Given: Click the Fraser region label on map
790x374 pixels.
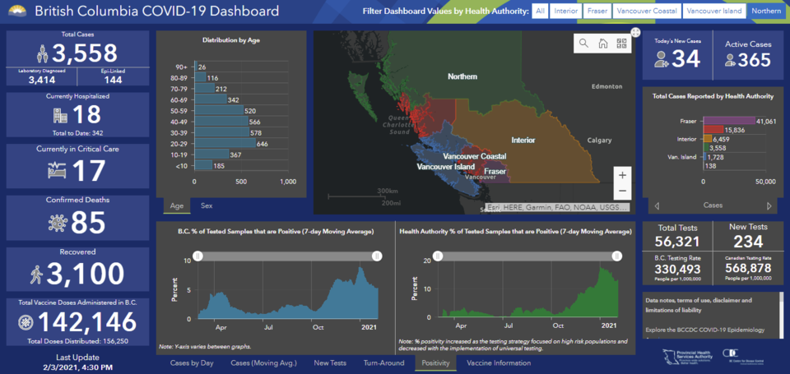Looking at the screenshot, I should click(x=495, y=172).
